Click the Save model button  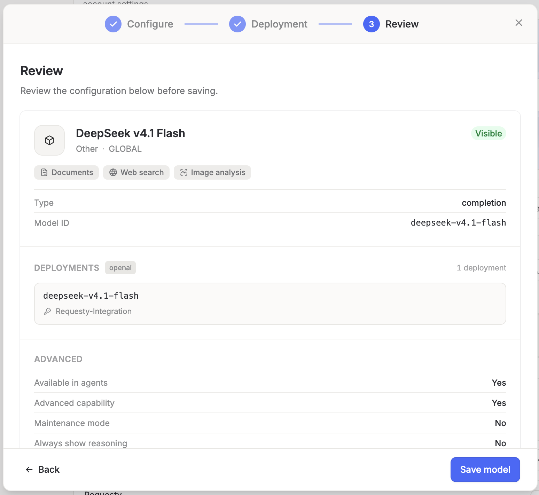pyautogui.click(x=485, y=470)
